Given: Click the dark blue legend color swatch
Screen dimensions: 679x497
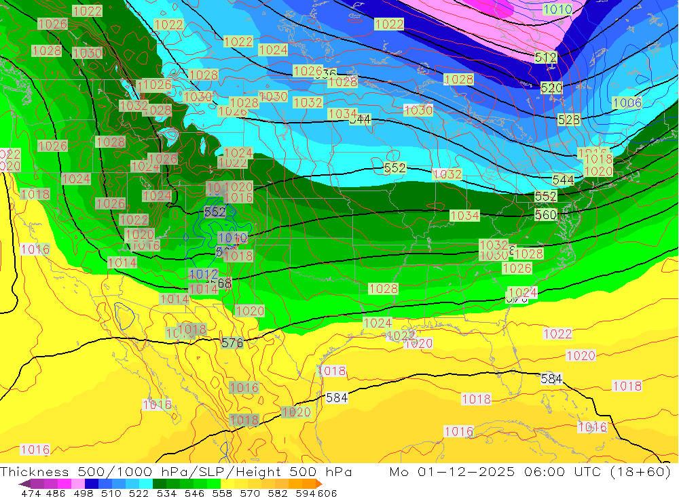Looking at the screenshot, I should (92, 483).
